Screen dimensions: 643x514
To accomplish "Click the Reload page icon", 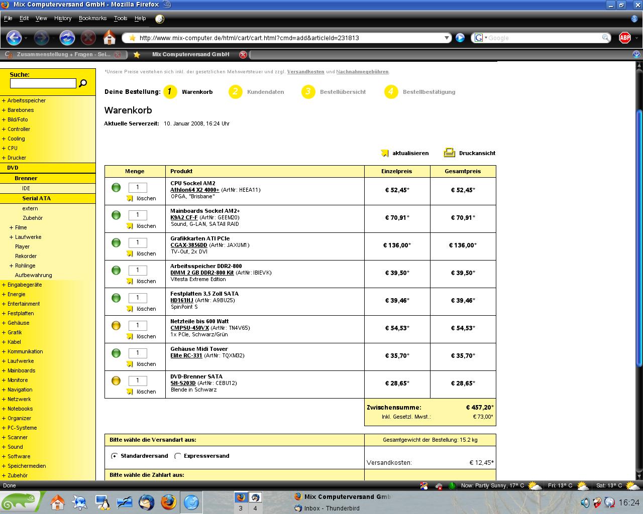I will [x=67, y=38].
